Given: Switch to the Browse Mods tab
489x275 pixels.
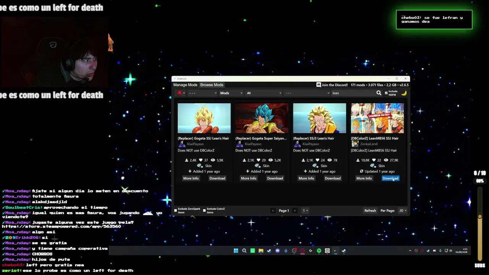Looking at the screenshot, I should click(x=212, y=85).
